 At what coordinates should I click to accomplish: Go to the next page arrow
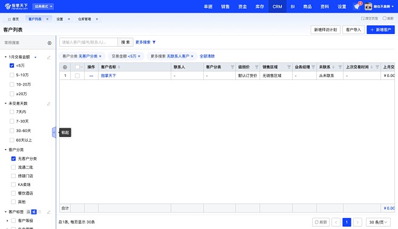(357, 222)
